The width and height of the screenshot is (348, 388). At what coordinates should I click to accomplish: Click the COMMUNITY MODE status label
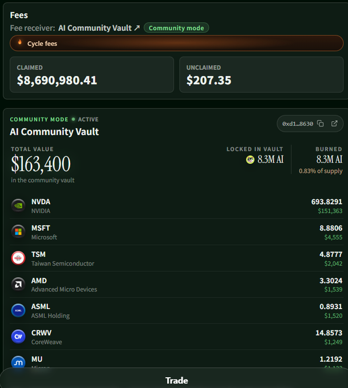tap(39, 119)
